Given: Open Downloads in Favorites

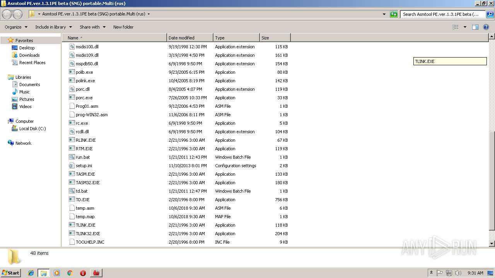Looking at the screenshot, I should coord(29,55).
